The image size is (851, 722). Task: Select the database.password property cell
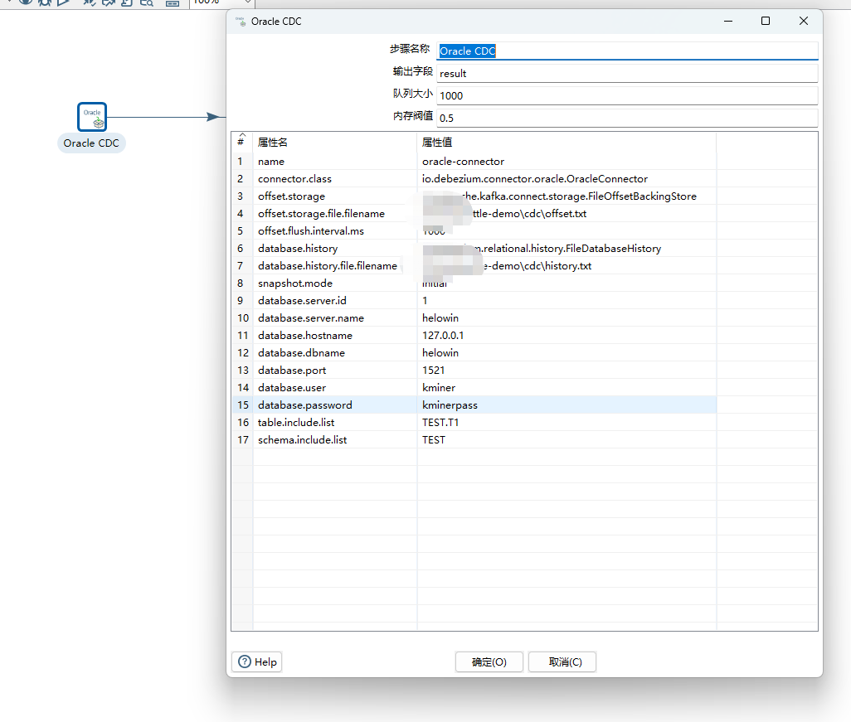(x=335, y=405)
